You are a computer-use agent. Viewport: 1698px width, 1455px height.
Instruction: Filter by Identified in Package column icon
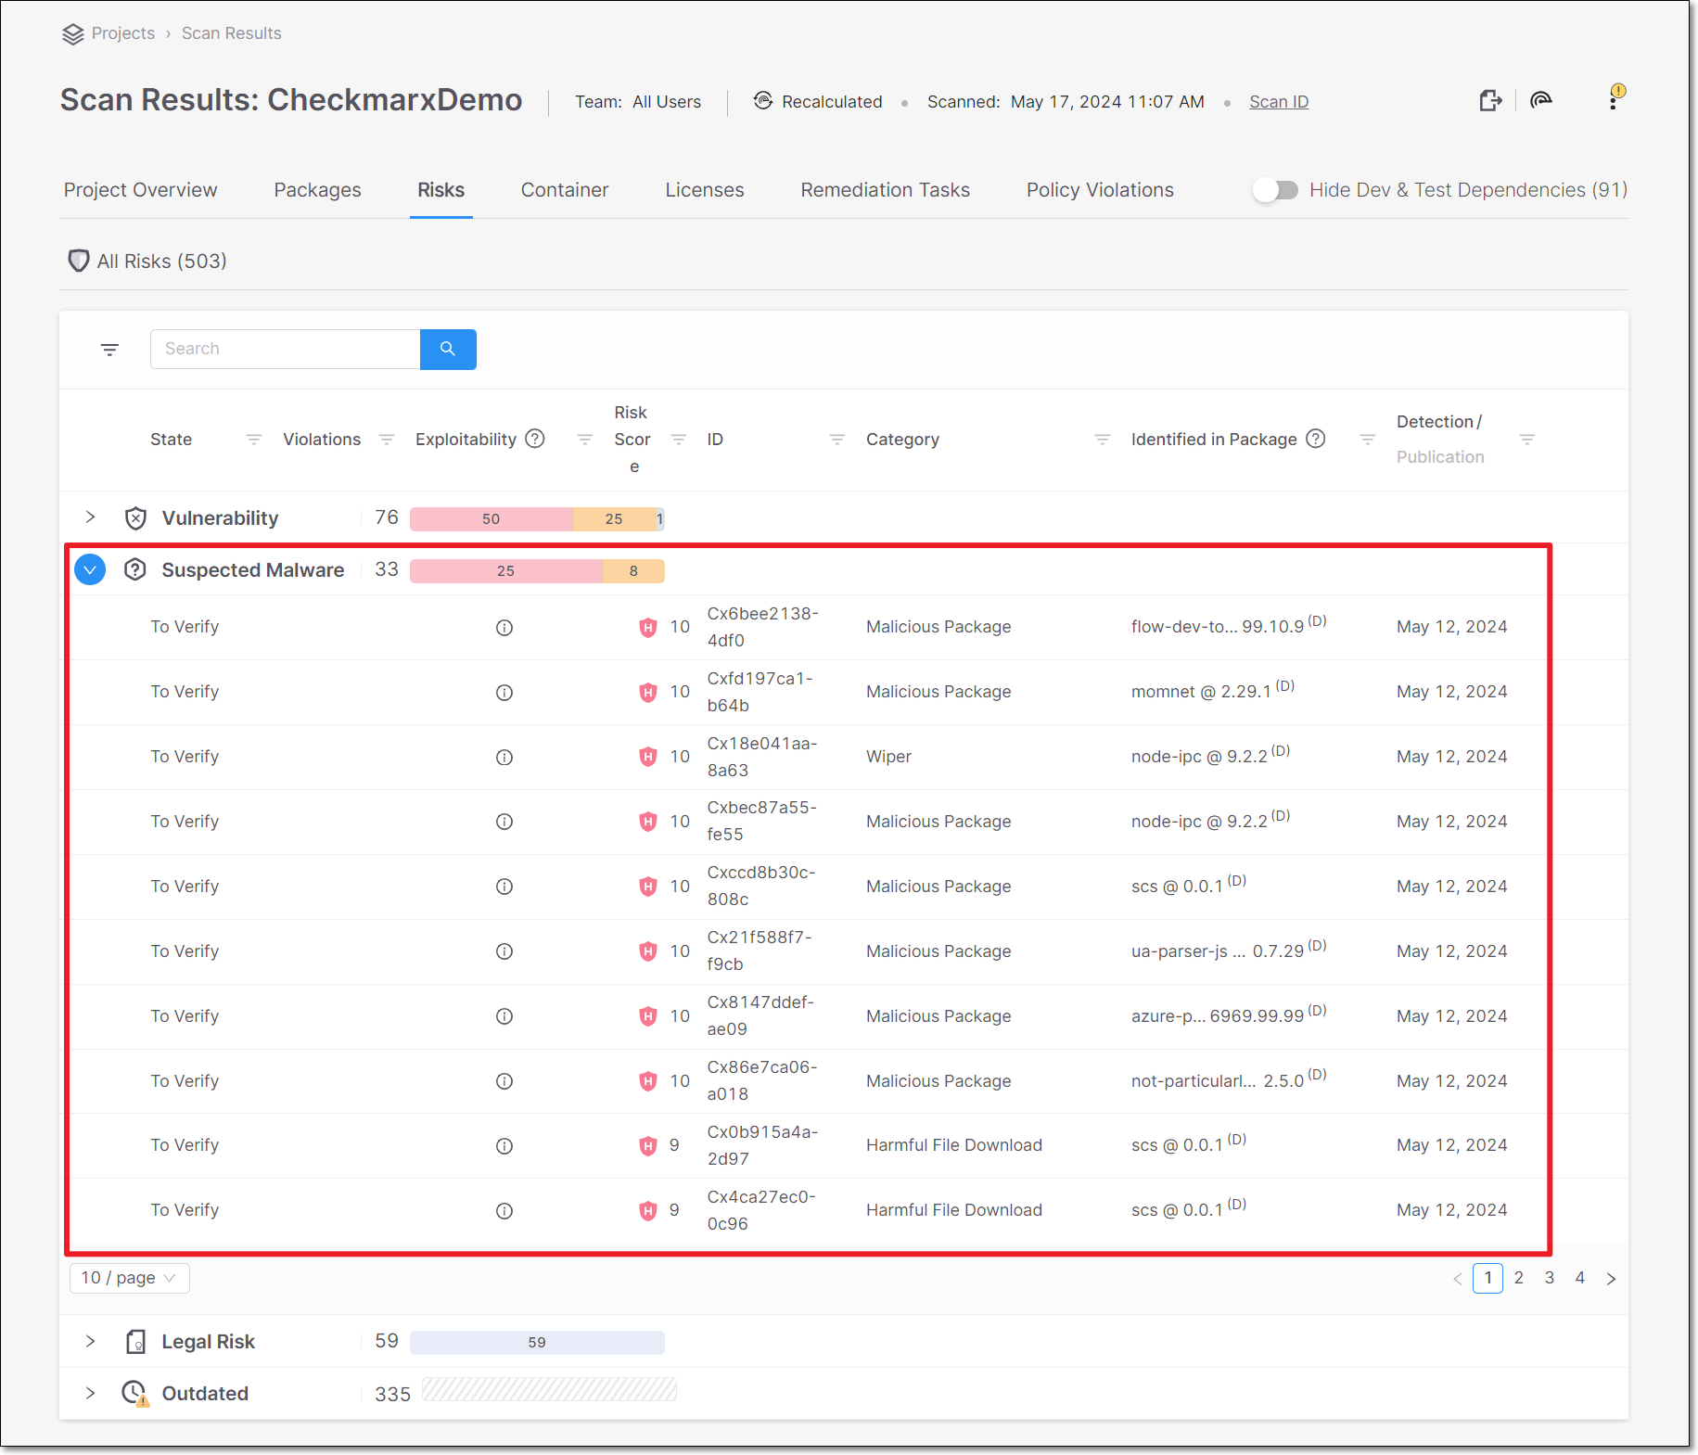click(x=1368, y=440)
